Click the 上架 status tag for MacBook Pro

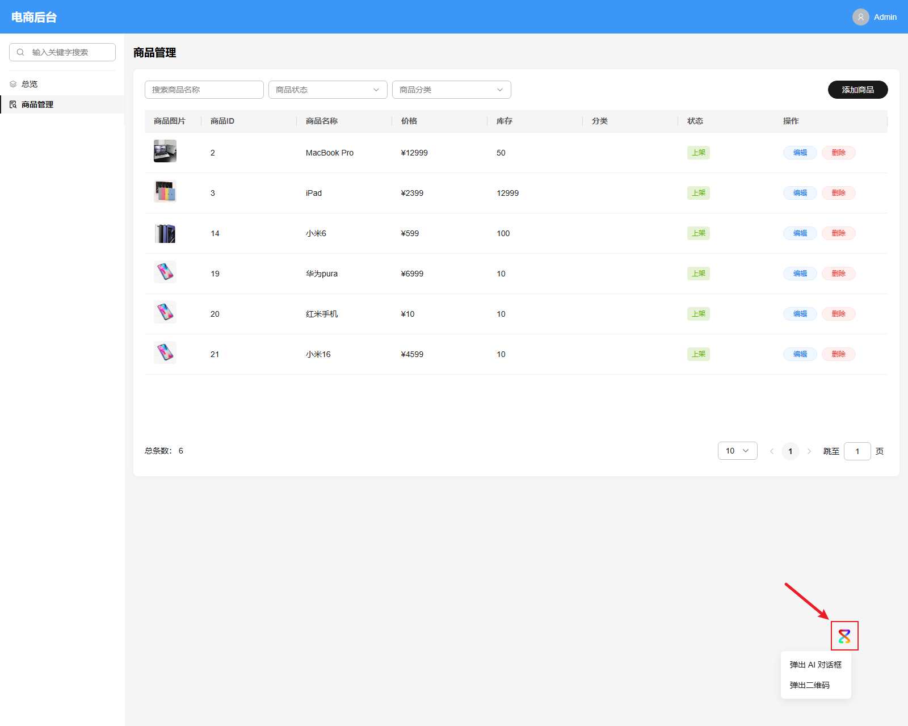[x=699, y=153]
